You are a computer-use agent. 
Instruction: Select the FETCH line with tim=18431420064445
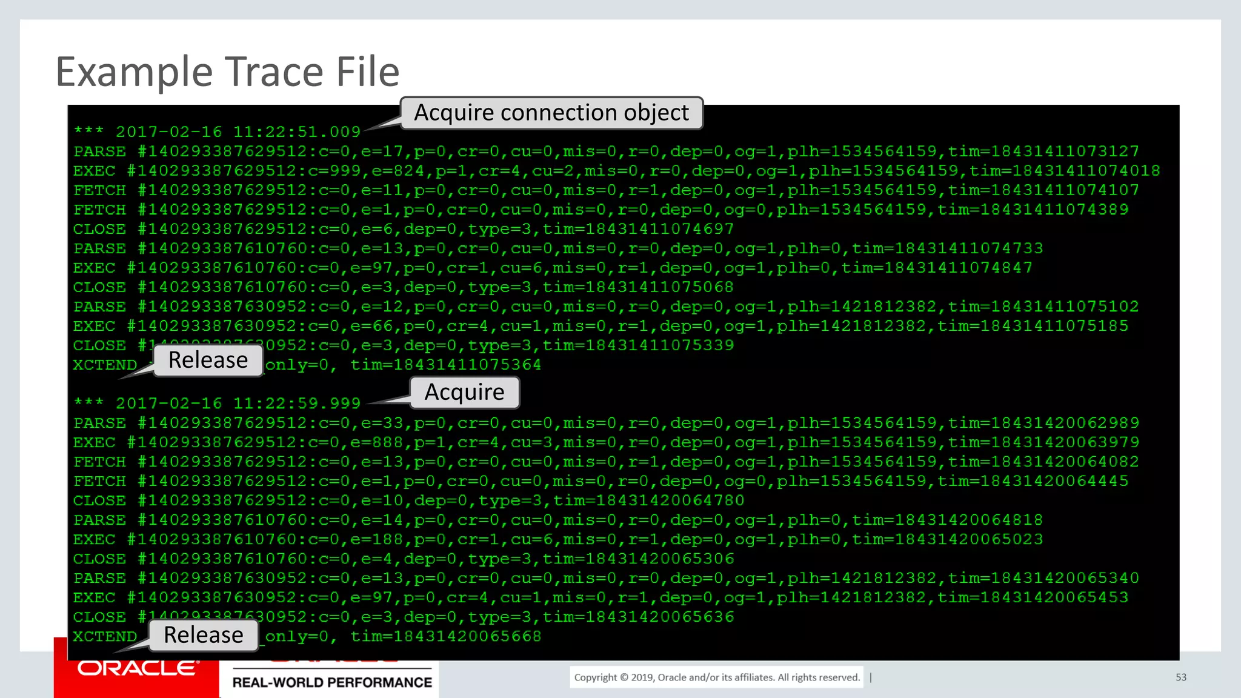click(601, 480)
